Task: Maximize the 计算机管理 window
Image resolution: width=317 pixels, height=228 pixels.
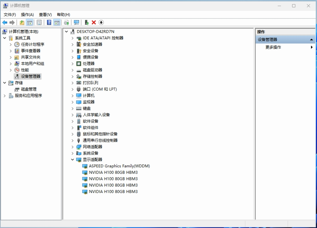Action: point(294,6)
